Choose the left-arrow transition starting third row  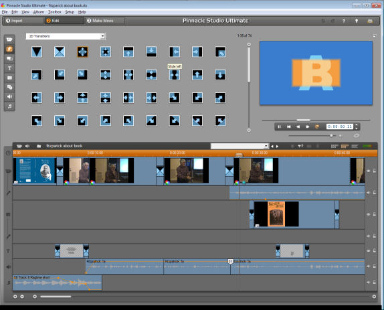click(x=37, y=98)
